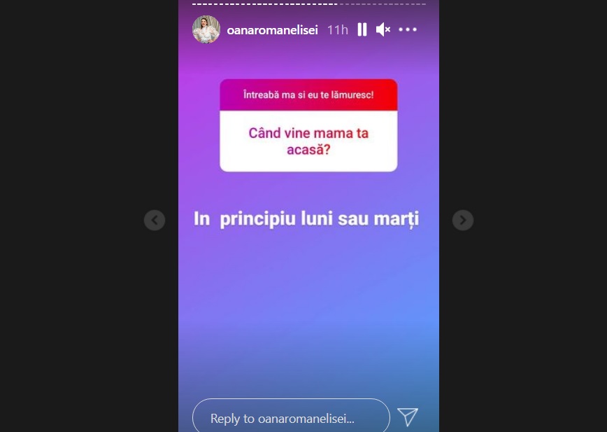Open the oanaromanelisei profile picture

coord(206,29)
